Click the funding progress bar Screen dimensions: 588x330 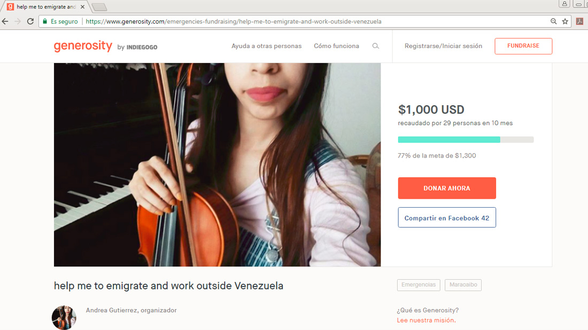click(x=466, y=140)
